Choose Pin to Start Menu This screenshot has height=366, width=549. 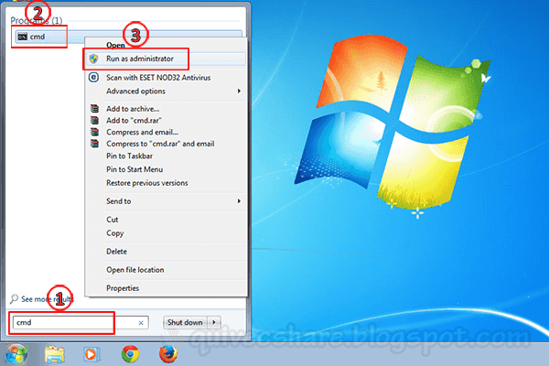click(x=135, y=169)
